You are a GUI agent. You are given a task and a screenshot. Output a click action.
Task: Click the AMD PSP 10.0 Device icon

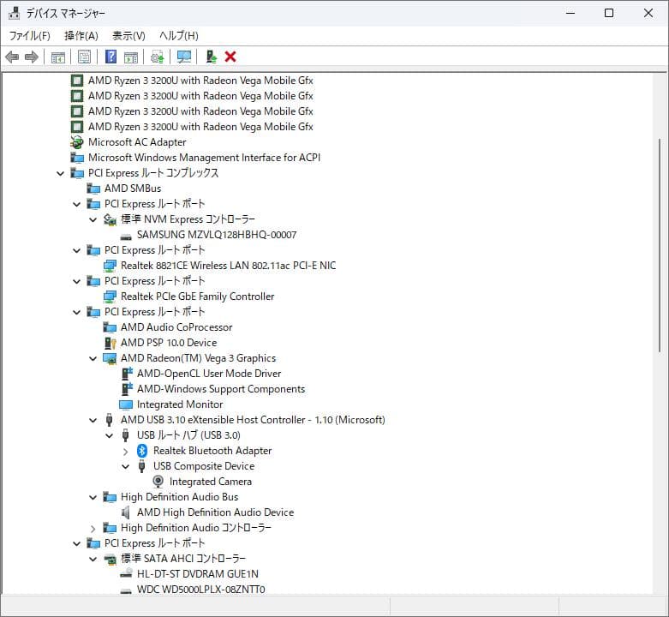pyautogui.click(x=111, y=343)
